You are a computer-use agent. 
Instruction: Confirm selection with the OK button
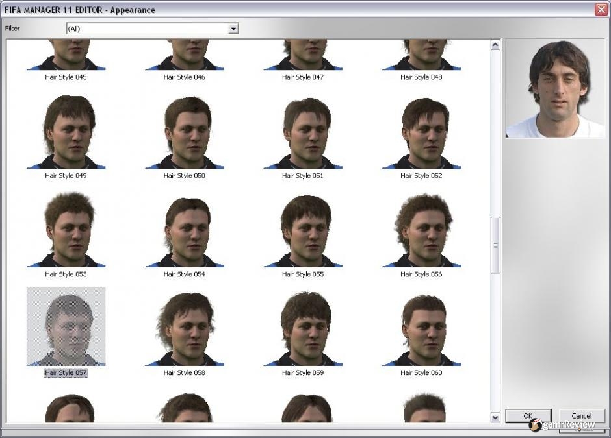(x=528, y=416)
